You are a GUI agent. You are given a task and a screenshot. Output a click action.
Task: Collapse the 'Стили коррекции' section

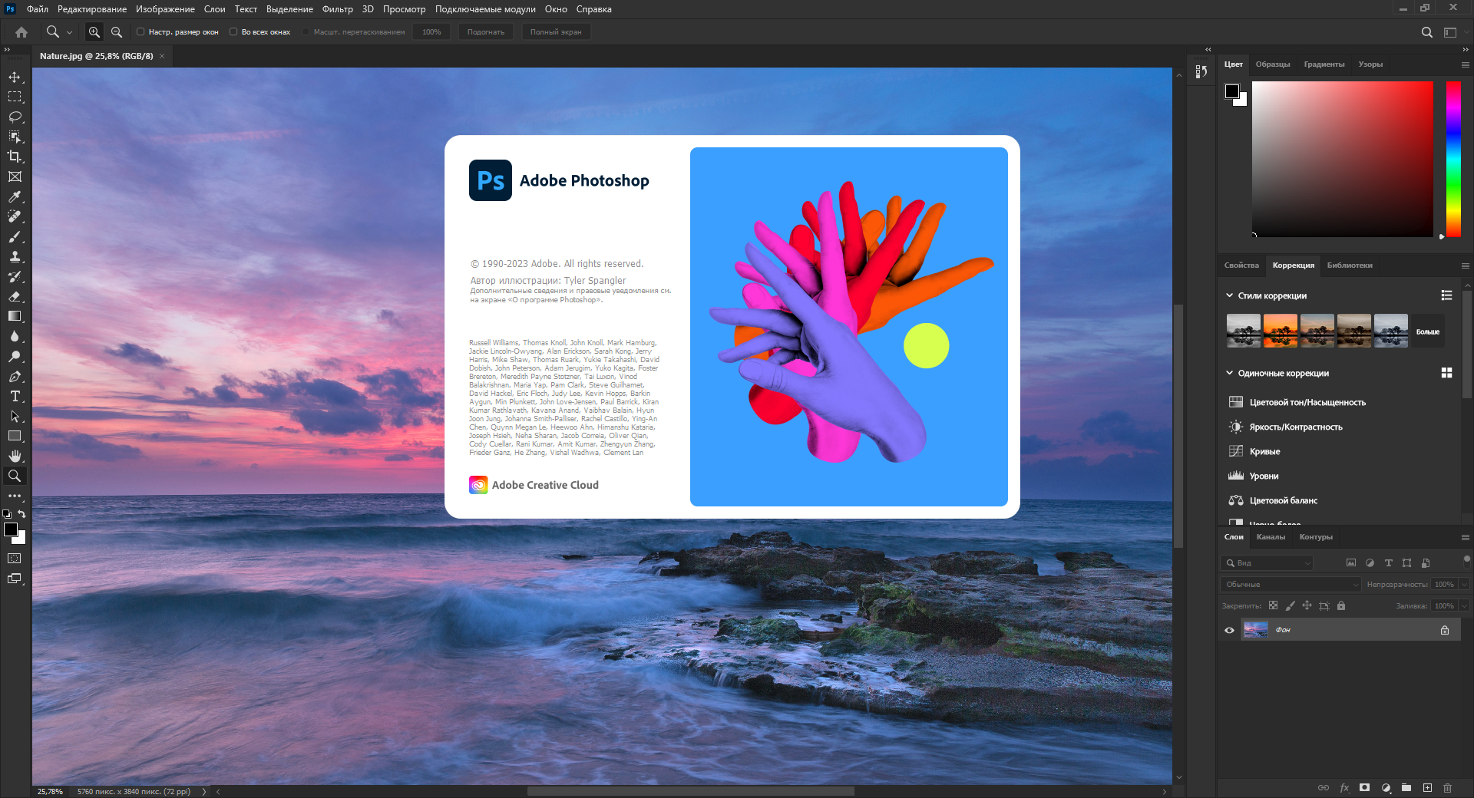pos(1229,295)
